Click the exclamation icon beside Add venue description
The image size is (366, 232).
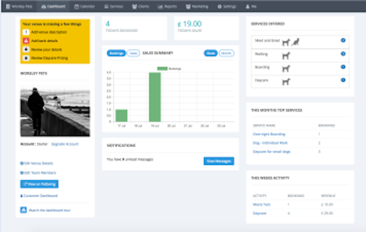[x=26, y=32]
